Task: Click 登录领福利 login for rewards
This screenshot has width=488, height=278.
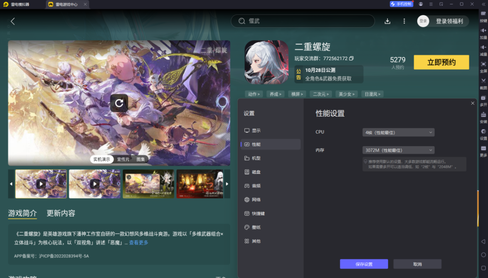Action: (x=449, y=21)
